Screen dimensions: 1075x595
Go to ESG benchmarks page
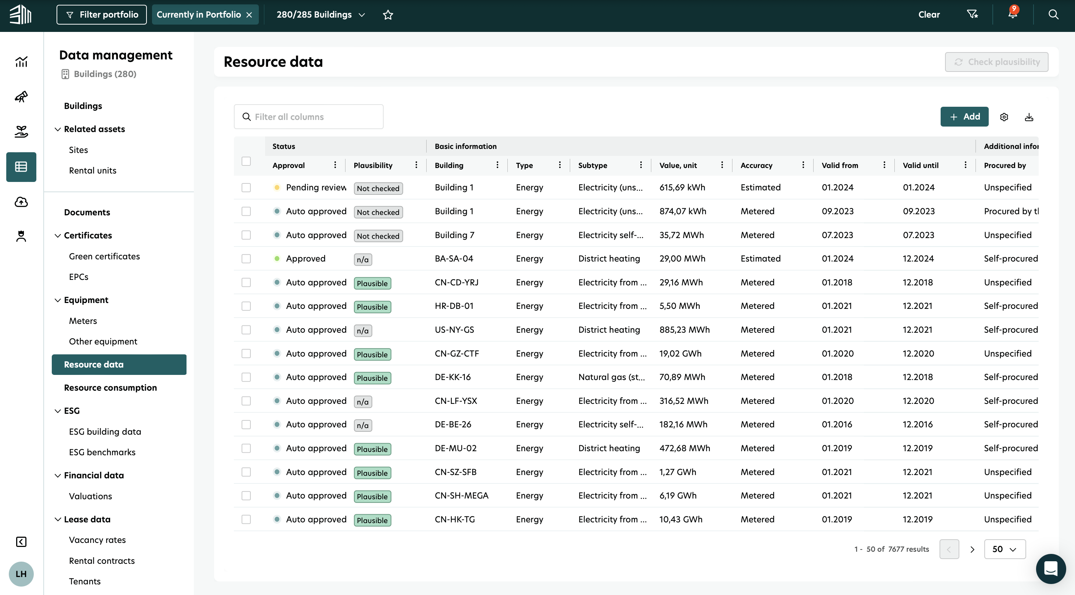(x=102, y=452)
